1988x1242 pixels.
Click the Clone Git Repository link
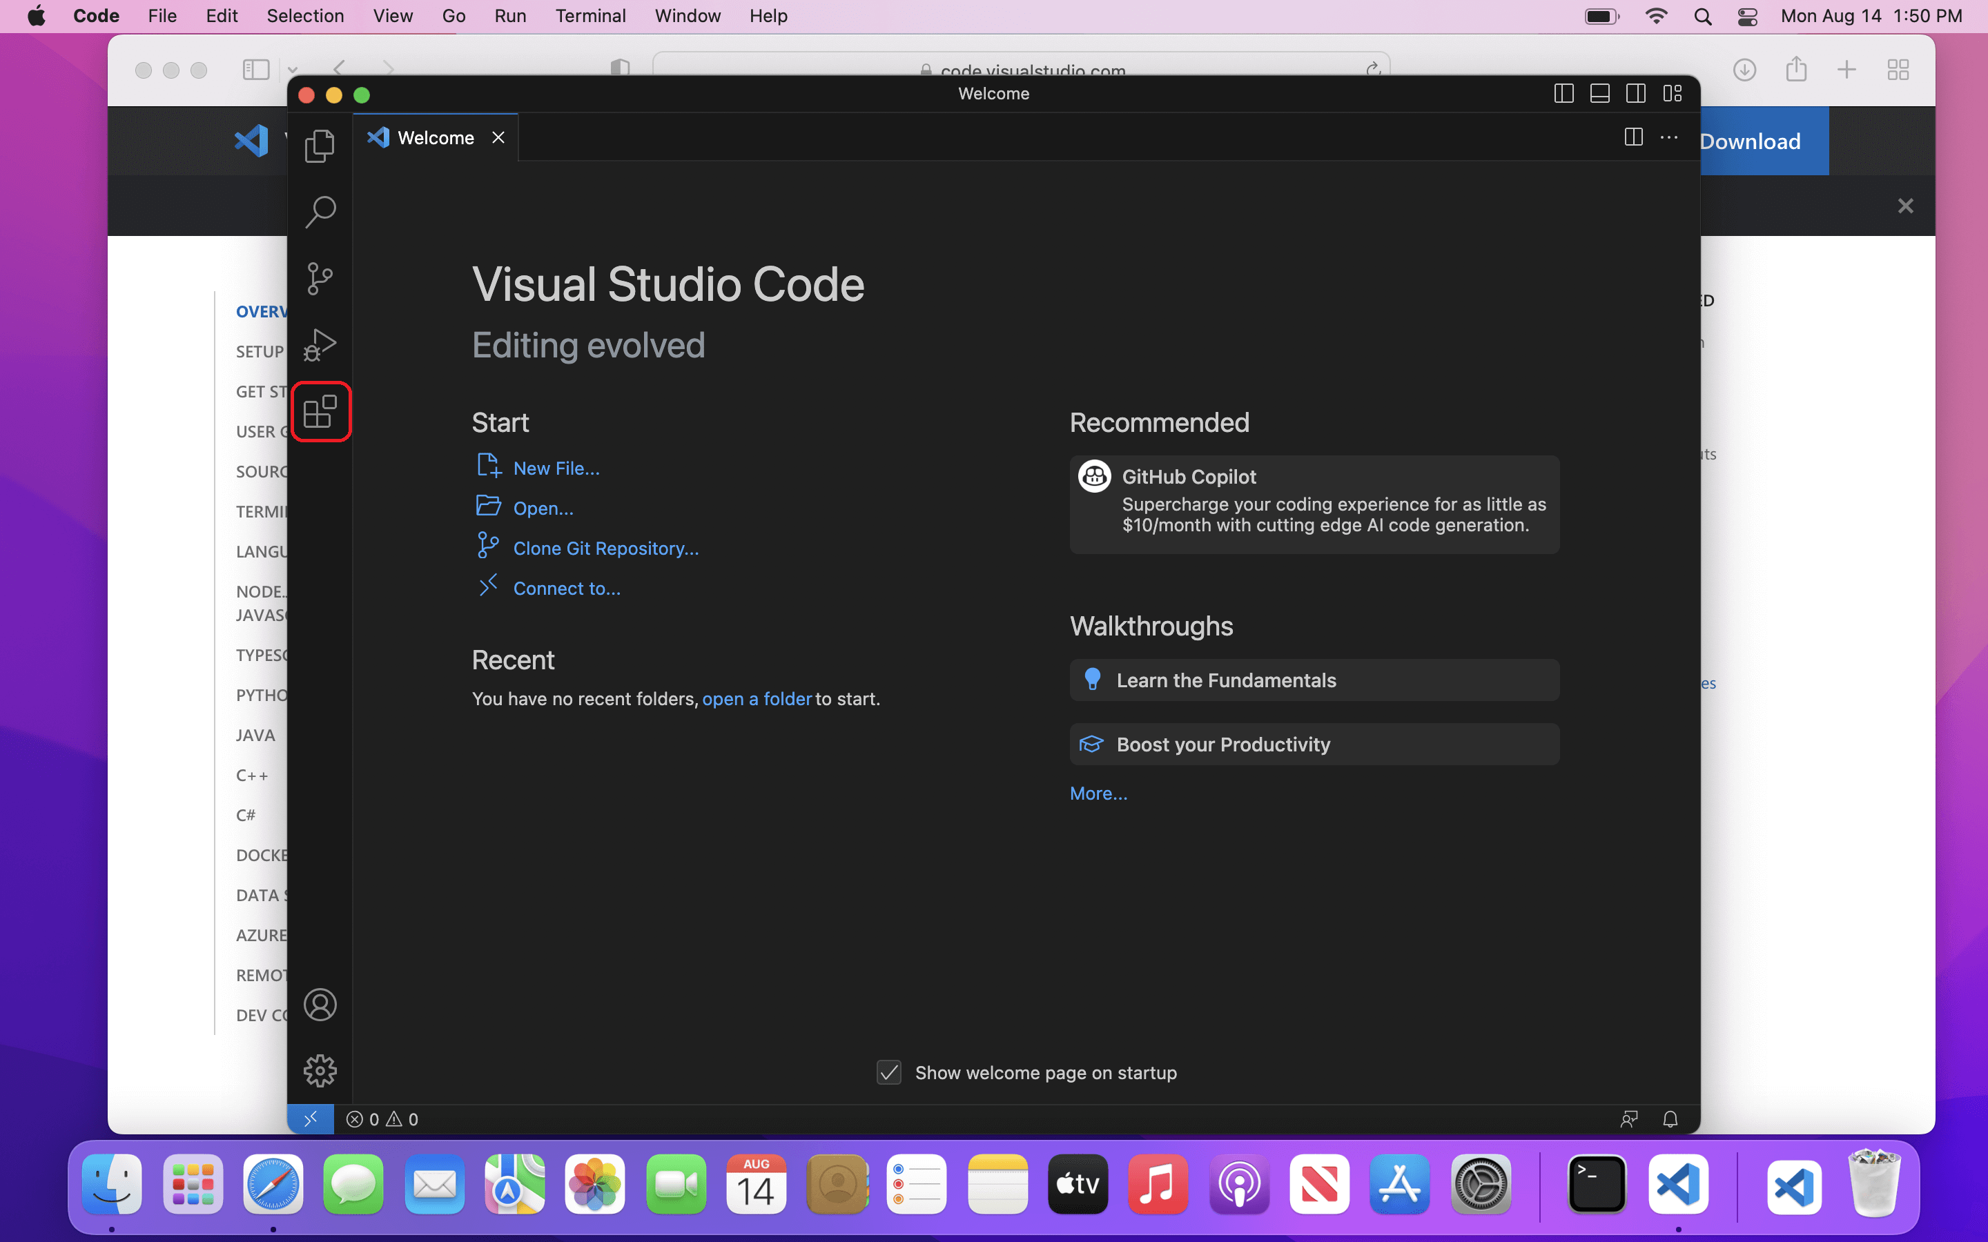click(605, 548)
